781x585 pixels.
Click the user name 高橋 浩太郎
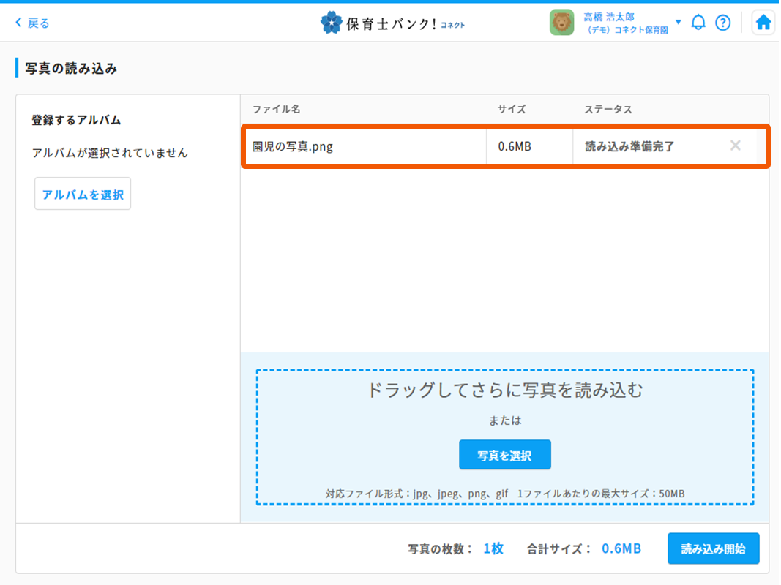click(x=609, y=16)
